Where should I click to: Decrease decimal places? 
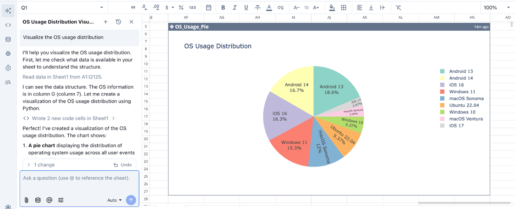pos(144,7)
